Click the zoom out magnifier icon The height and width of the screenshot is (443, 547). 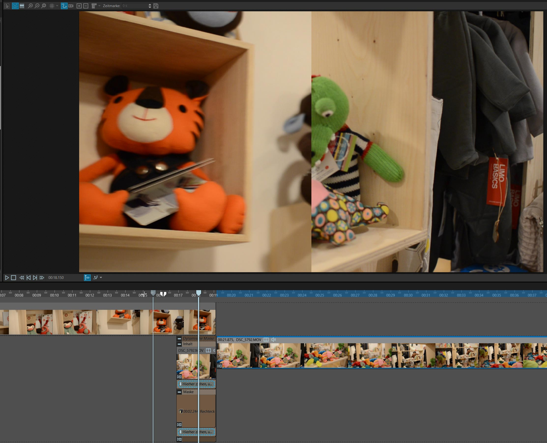pyautogui.click(x=37, y=6)
